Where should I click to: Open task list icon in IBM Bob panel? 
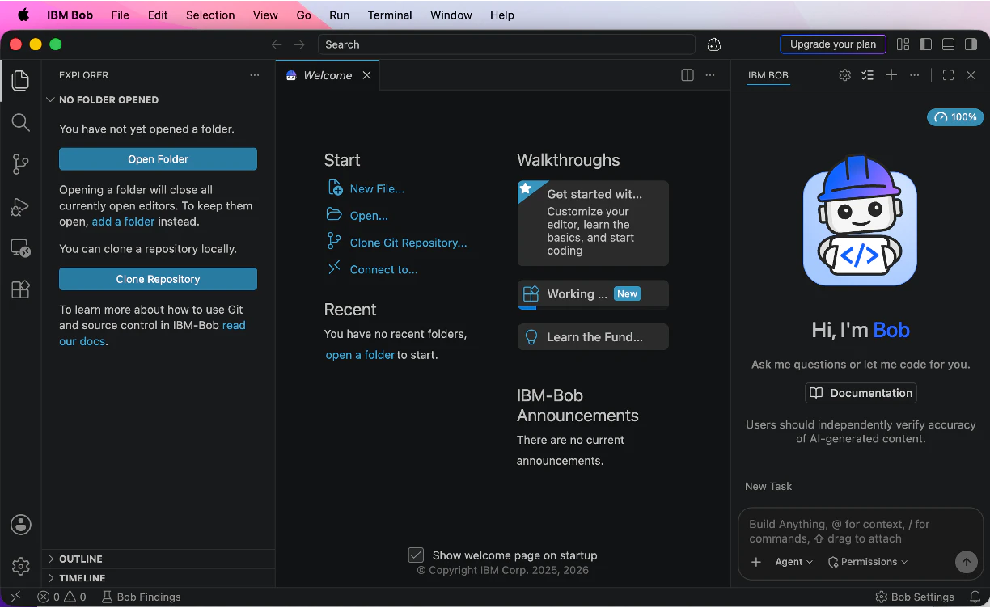tap(867, 75)
